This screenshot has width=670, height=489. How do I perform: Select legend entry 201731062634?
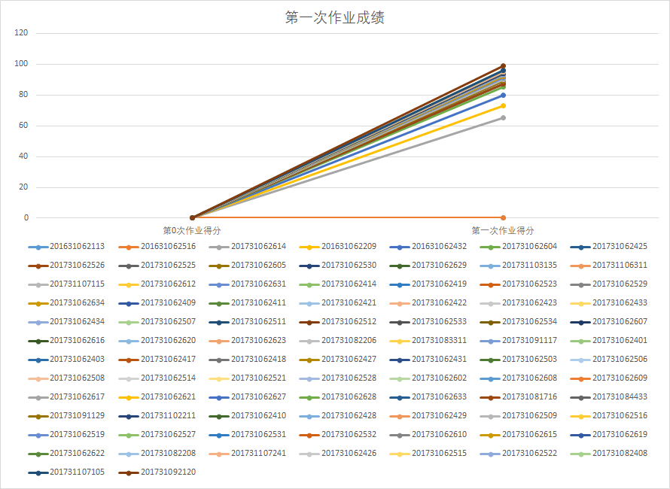click(x=66, y=302)
